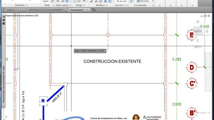Select the HernandezA2 drawing tab
214x120 pixels.
point(77,10)
